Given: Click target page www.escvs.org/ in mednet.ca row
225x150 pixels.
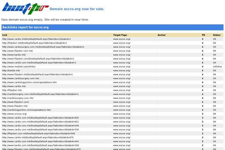Looking at the screenshot, I should 121,67.
